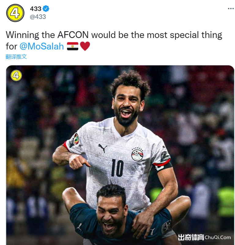Click the 翻译推文 translate tweet link
This screenshot has height=245, width=235.
click(16, 57)
